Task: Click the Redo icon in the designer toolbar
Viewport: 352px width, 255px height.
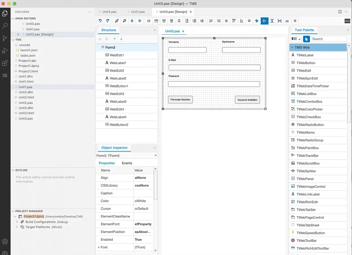Action: pos(108,21)
